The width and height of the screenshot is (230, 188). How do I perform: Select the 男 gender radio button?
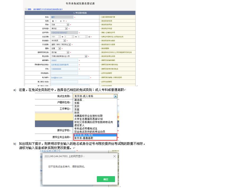[x=56, y=21]
